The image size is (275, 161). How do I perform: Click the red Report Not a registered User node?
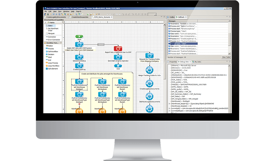[117, 48]
